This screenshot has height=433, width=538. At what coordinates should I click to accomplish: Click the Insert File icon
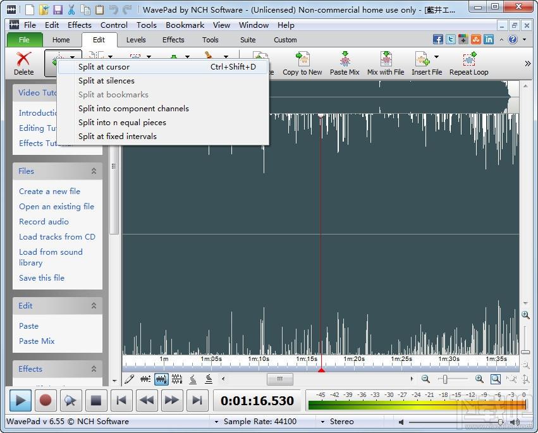[x=422, y=59]
